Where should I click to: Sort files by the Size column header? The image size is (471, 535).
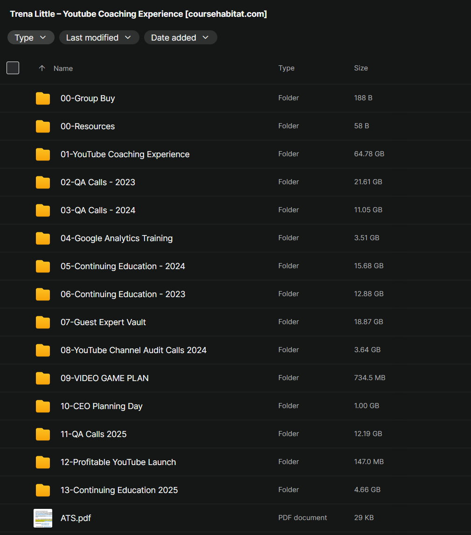[x=360, y=68]
